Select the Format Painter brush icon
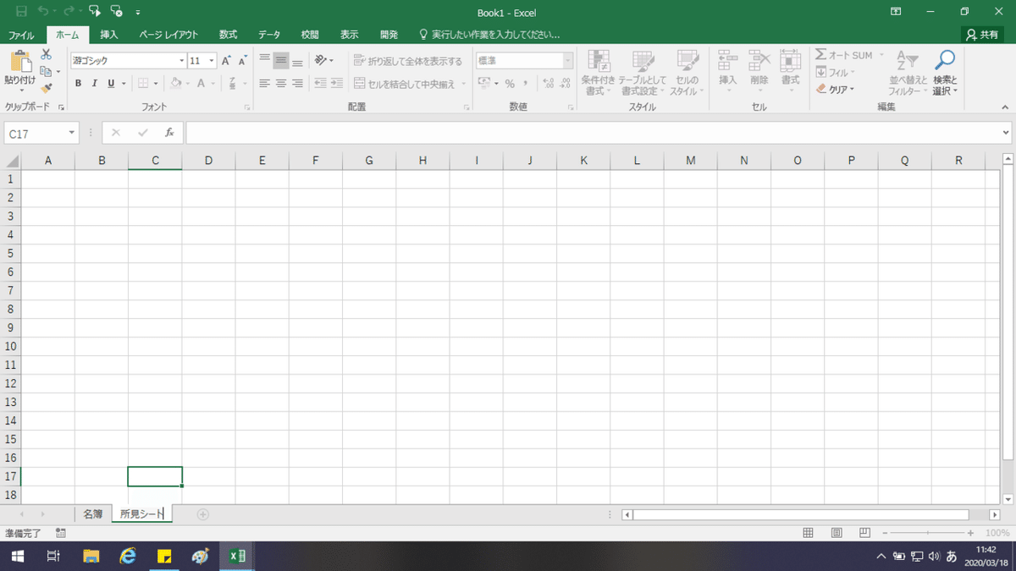Image resolution: width=1016 pixels, height=571 pixels. 46,87
